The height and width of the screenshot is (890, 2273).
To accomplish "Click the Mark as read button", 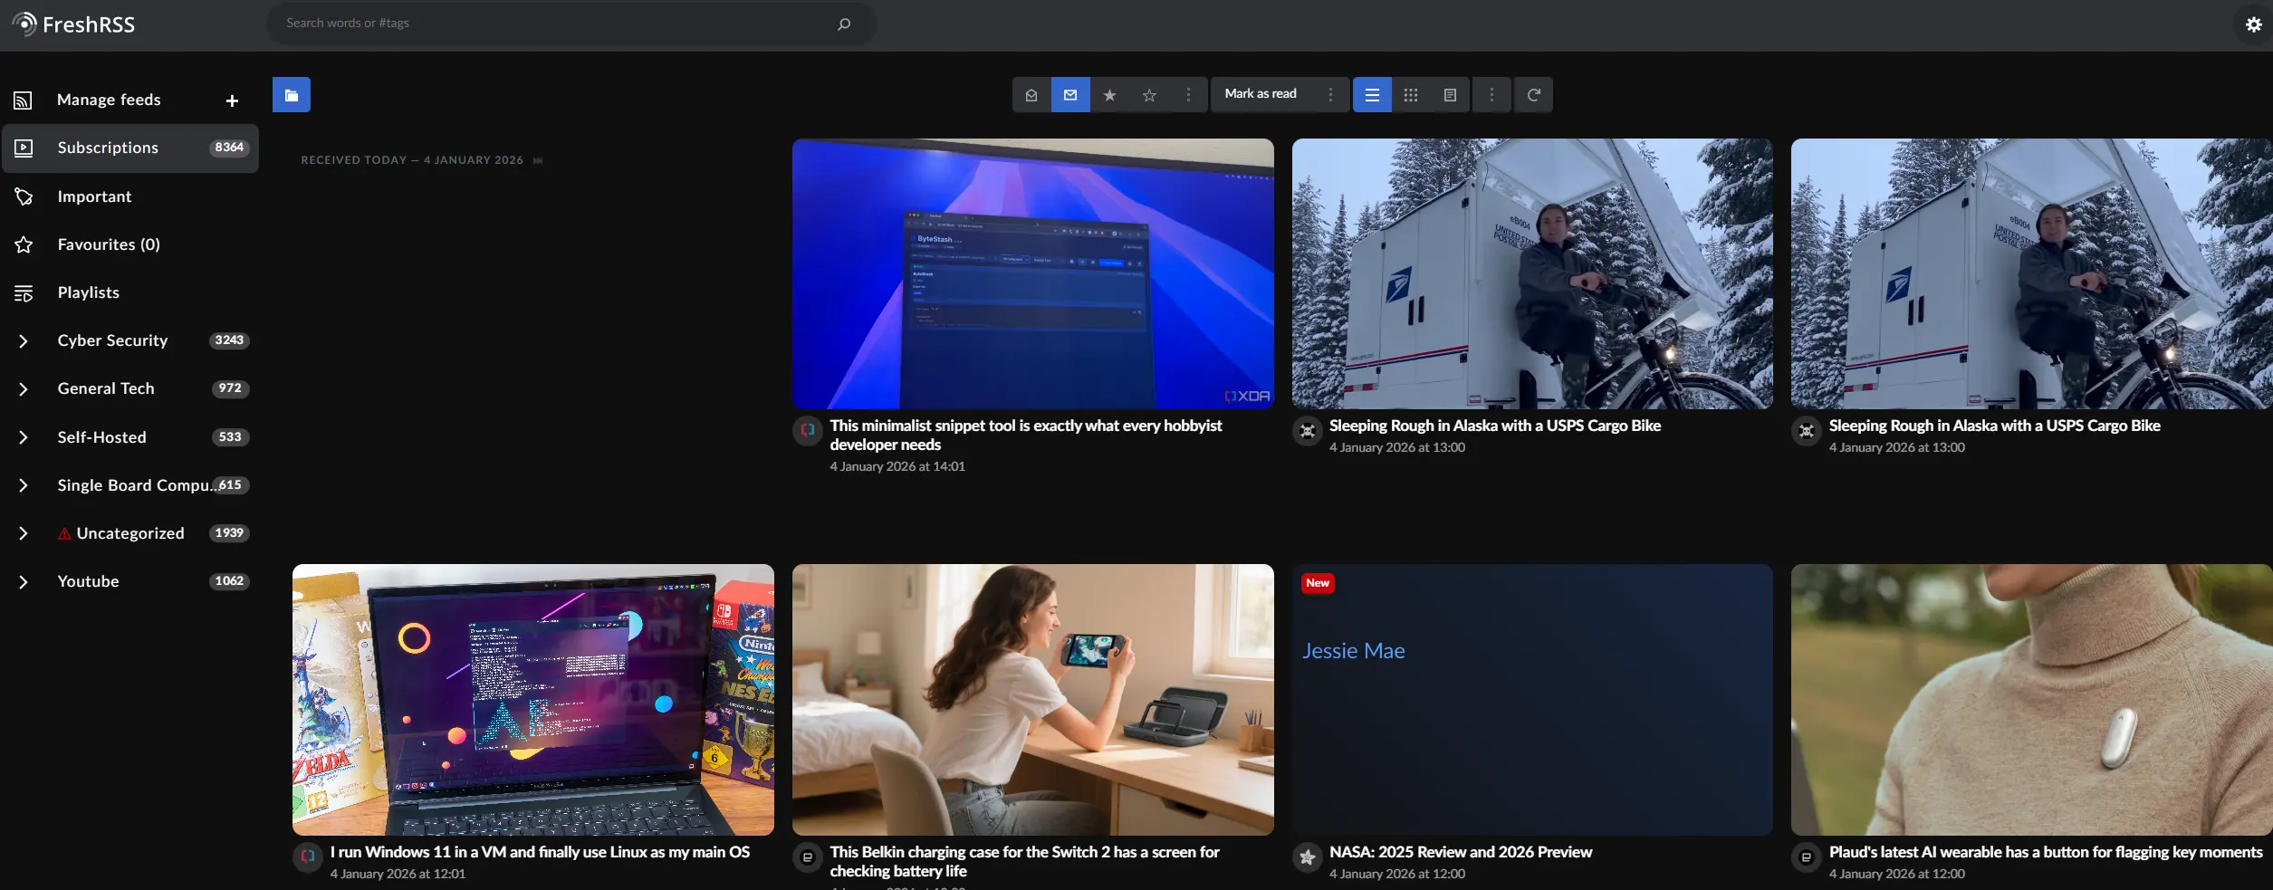I will (1261, 94).
